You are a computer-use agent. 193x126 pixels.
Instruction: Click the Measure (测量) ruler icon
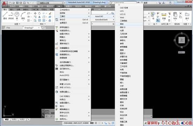pyautogui.click(x=164, y=15)
